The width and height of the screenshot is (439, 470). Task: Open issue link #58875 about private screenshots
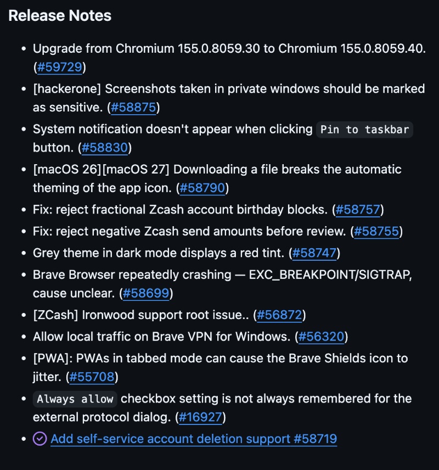tap(133, 107)
